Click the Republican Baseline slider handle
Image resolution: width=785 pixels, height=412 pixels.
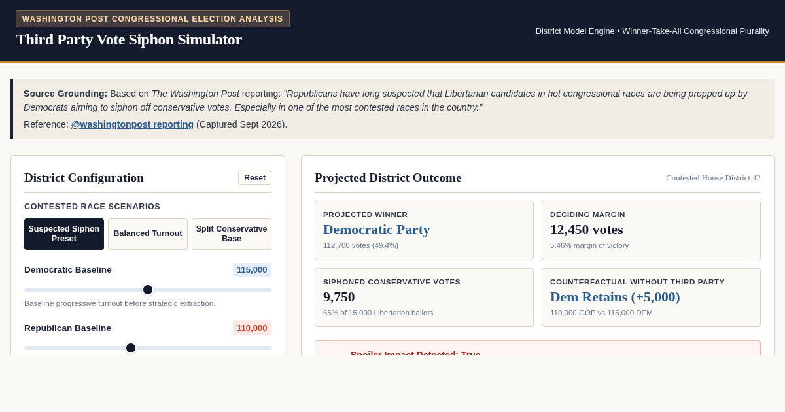131,348
